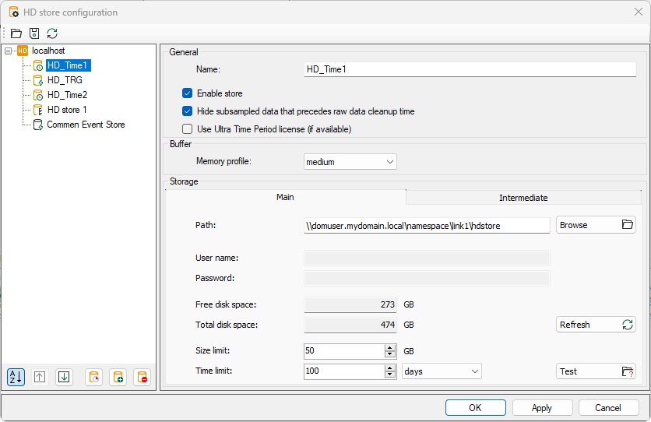Image resolution: width=651 pixels, height=422 pixels.
Task: Uncheck the Enable store checkbox
Action: click(187, 93)
